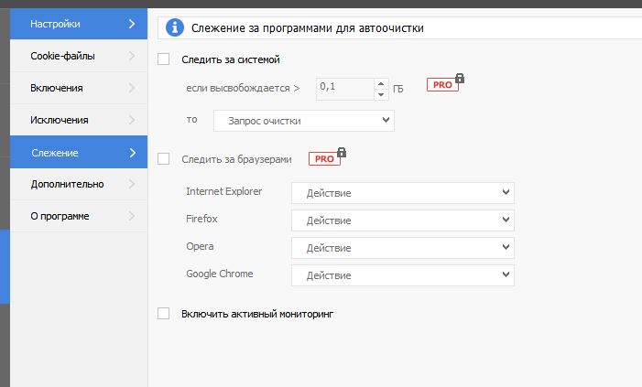Click PRO lock badge next to Следить за браузерами
Image resolution: width=642 pixels, height=387 pixels.
click(326, 158)
